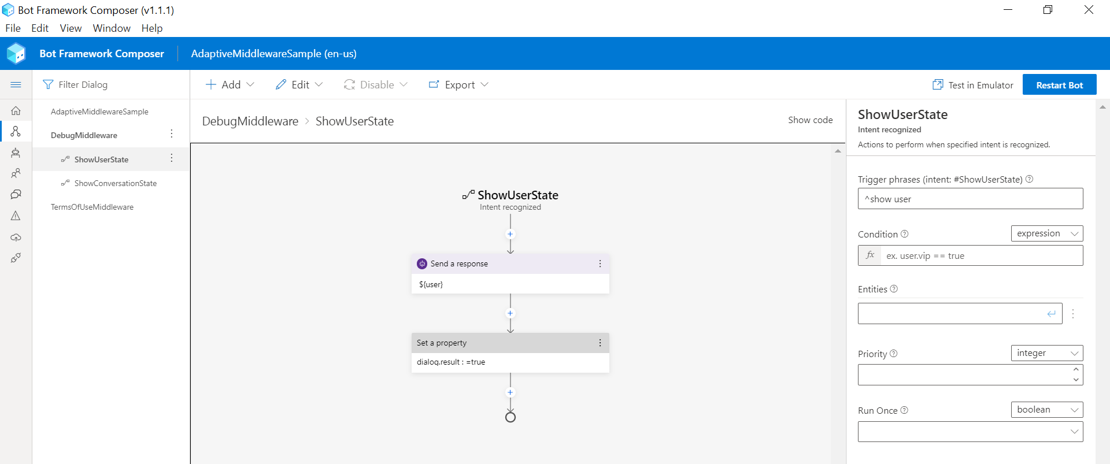Change Condition type from expression
1110x464 pixels.
pos(1047,233)
